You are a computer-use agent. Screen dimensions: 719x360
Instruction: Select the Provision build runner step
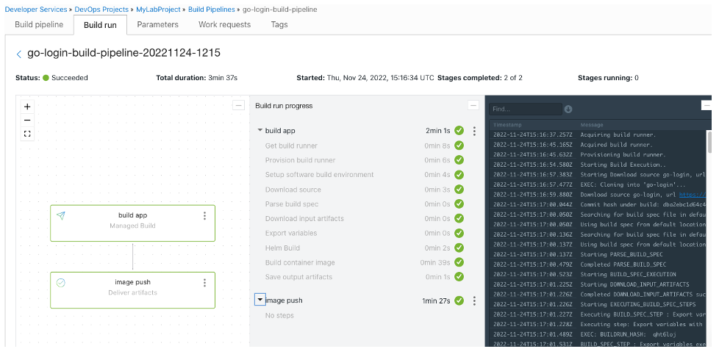(301, 160)
